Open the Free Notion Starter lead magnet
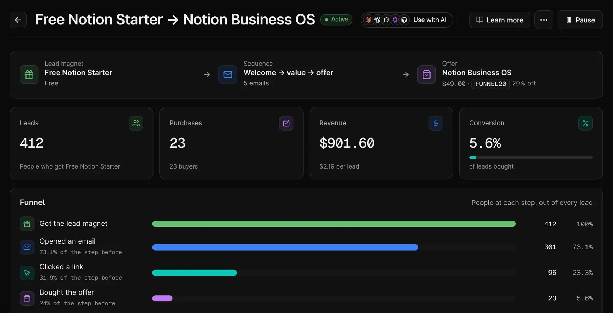This screenshot has height=313, width=613. pyautogui.click(x=78, y=73)
